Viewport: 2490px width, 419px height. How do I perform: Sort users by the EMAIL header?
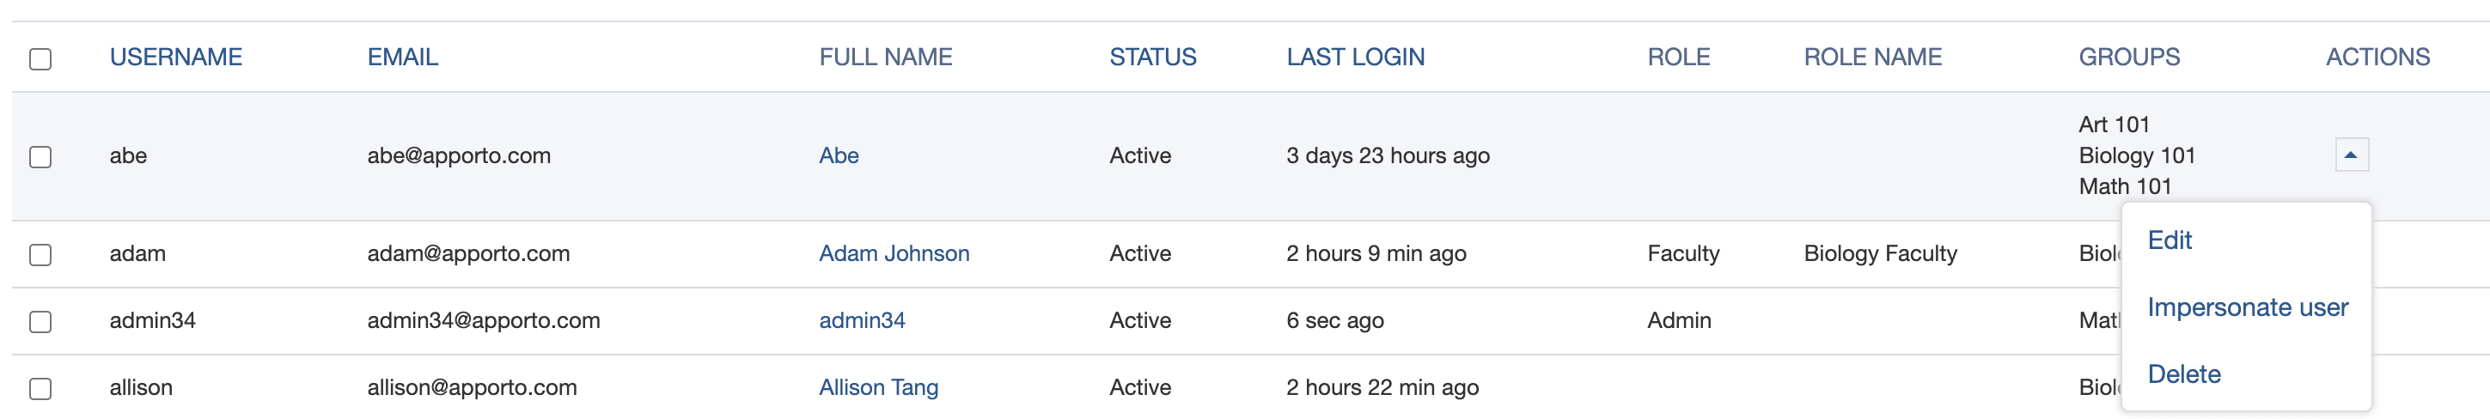(402, 57)
